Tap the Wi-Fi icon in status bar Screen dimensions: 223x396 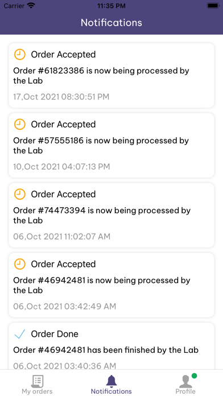pyautogui.click(x=31, y=6)
